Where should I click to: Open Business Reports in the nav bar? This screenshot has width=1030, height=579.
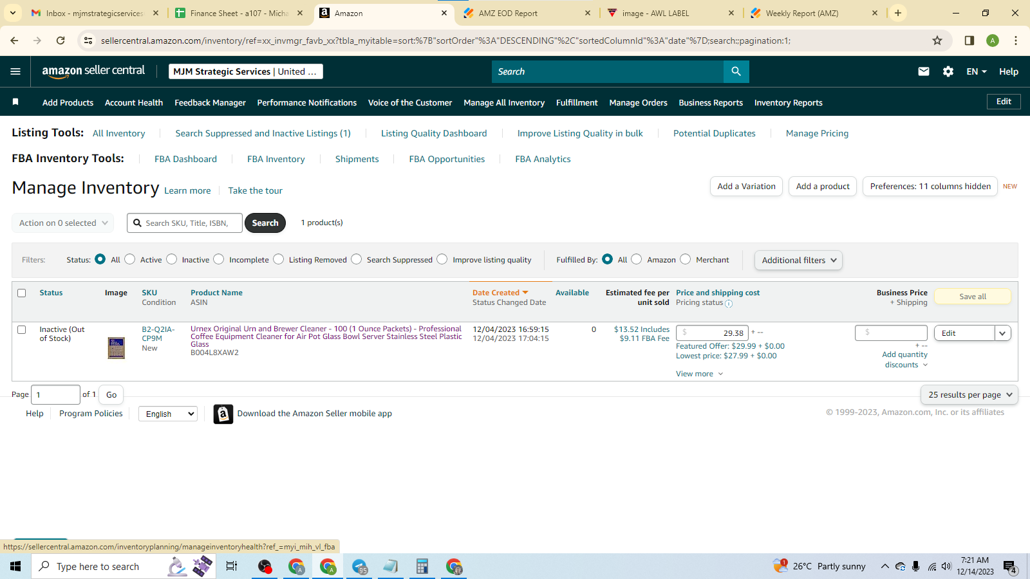[x=711, y=102]
